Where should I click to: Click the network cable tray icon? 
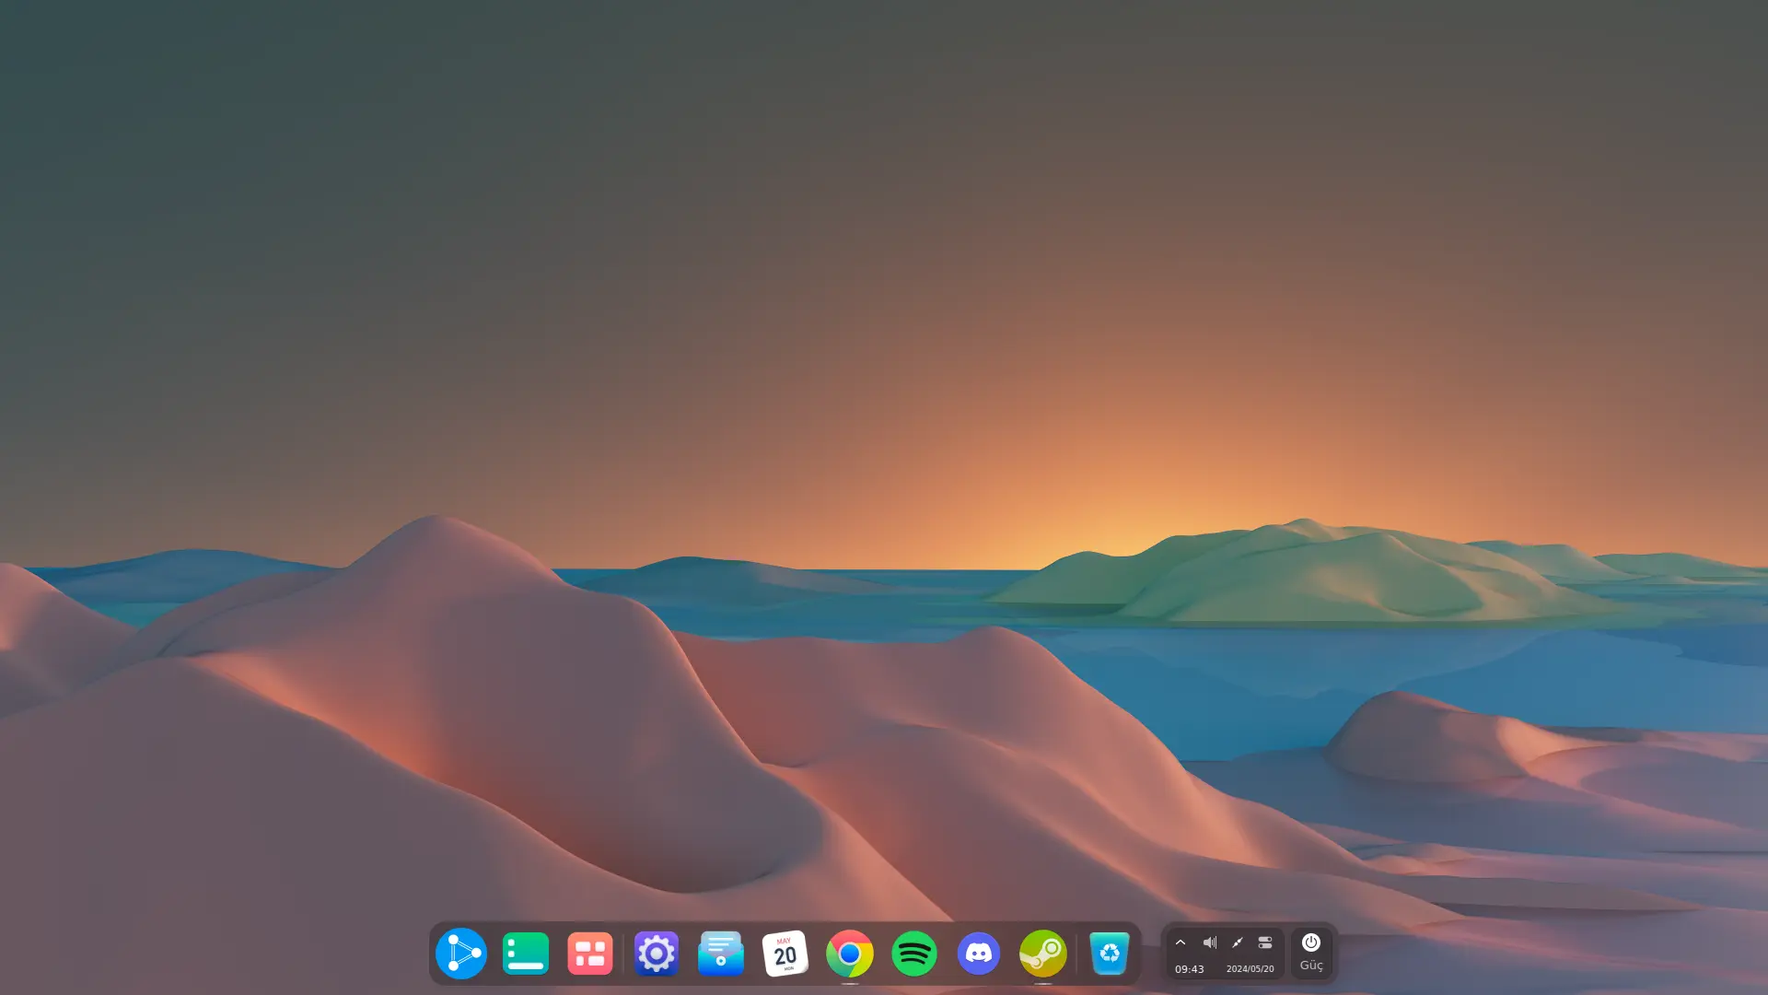(1238, 942)
